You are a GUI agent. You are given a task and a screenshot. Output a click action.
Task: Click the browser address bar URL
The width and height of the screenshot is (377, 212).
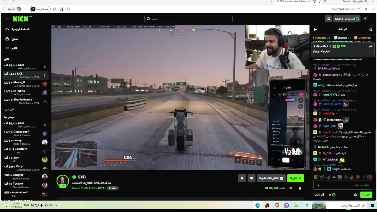pyautogui.click(x=343, y=9)
